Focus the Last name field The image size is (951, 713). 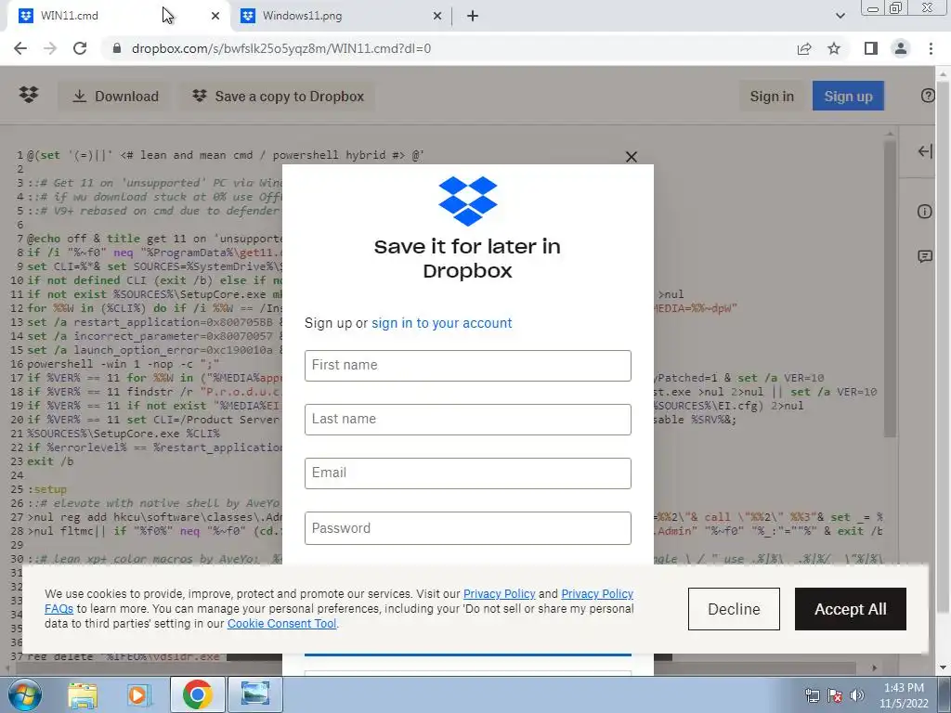pos(468,420)
